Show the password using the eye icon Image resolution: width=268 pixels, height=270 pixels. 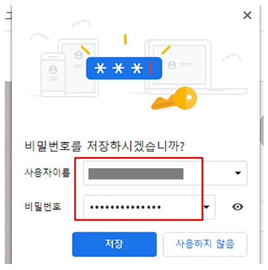[238, 207]
